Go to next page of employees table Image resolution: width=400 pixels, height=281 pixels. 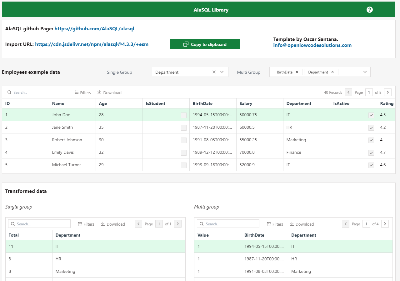[x=388, y=92]
